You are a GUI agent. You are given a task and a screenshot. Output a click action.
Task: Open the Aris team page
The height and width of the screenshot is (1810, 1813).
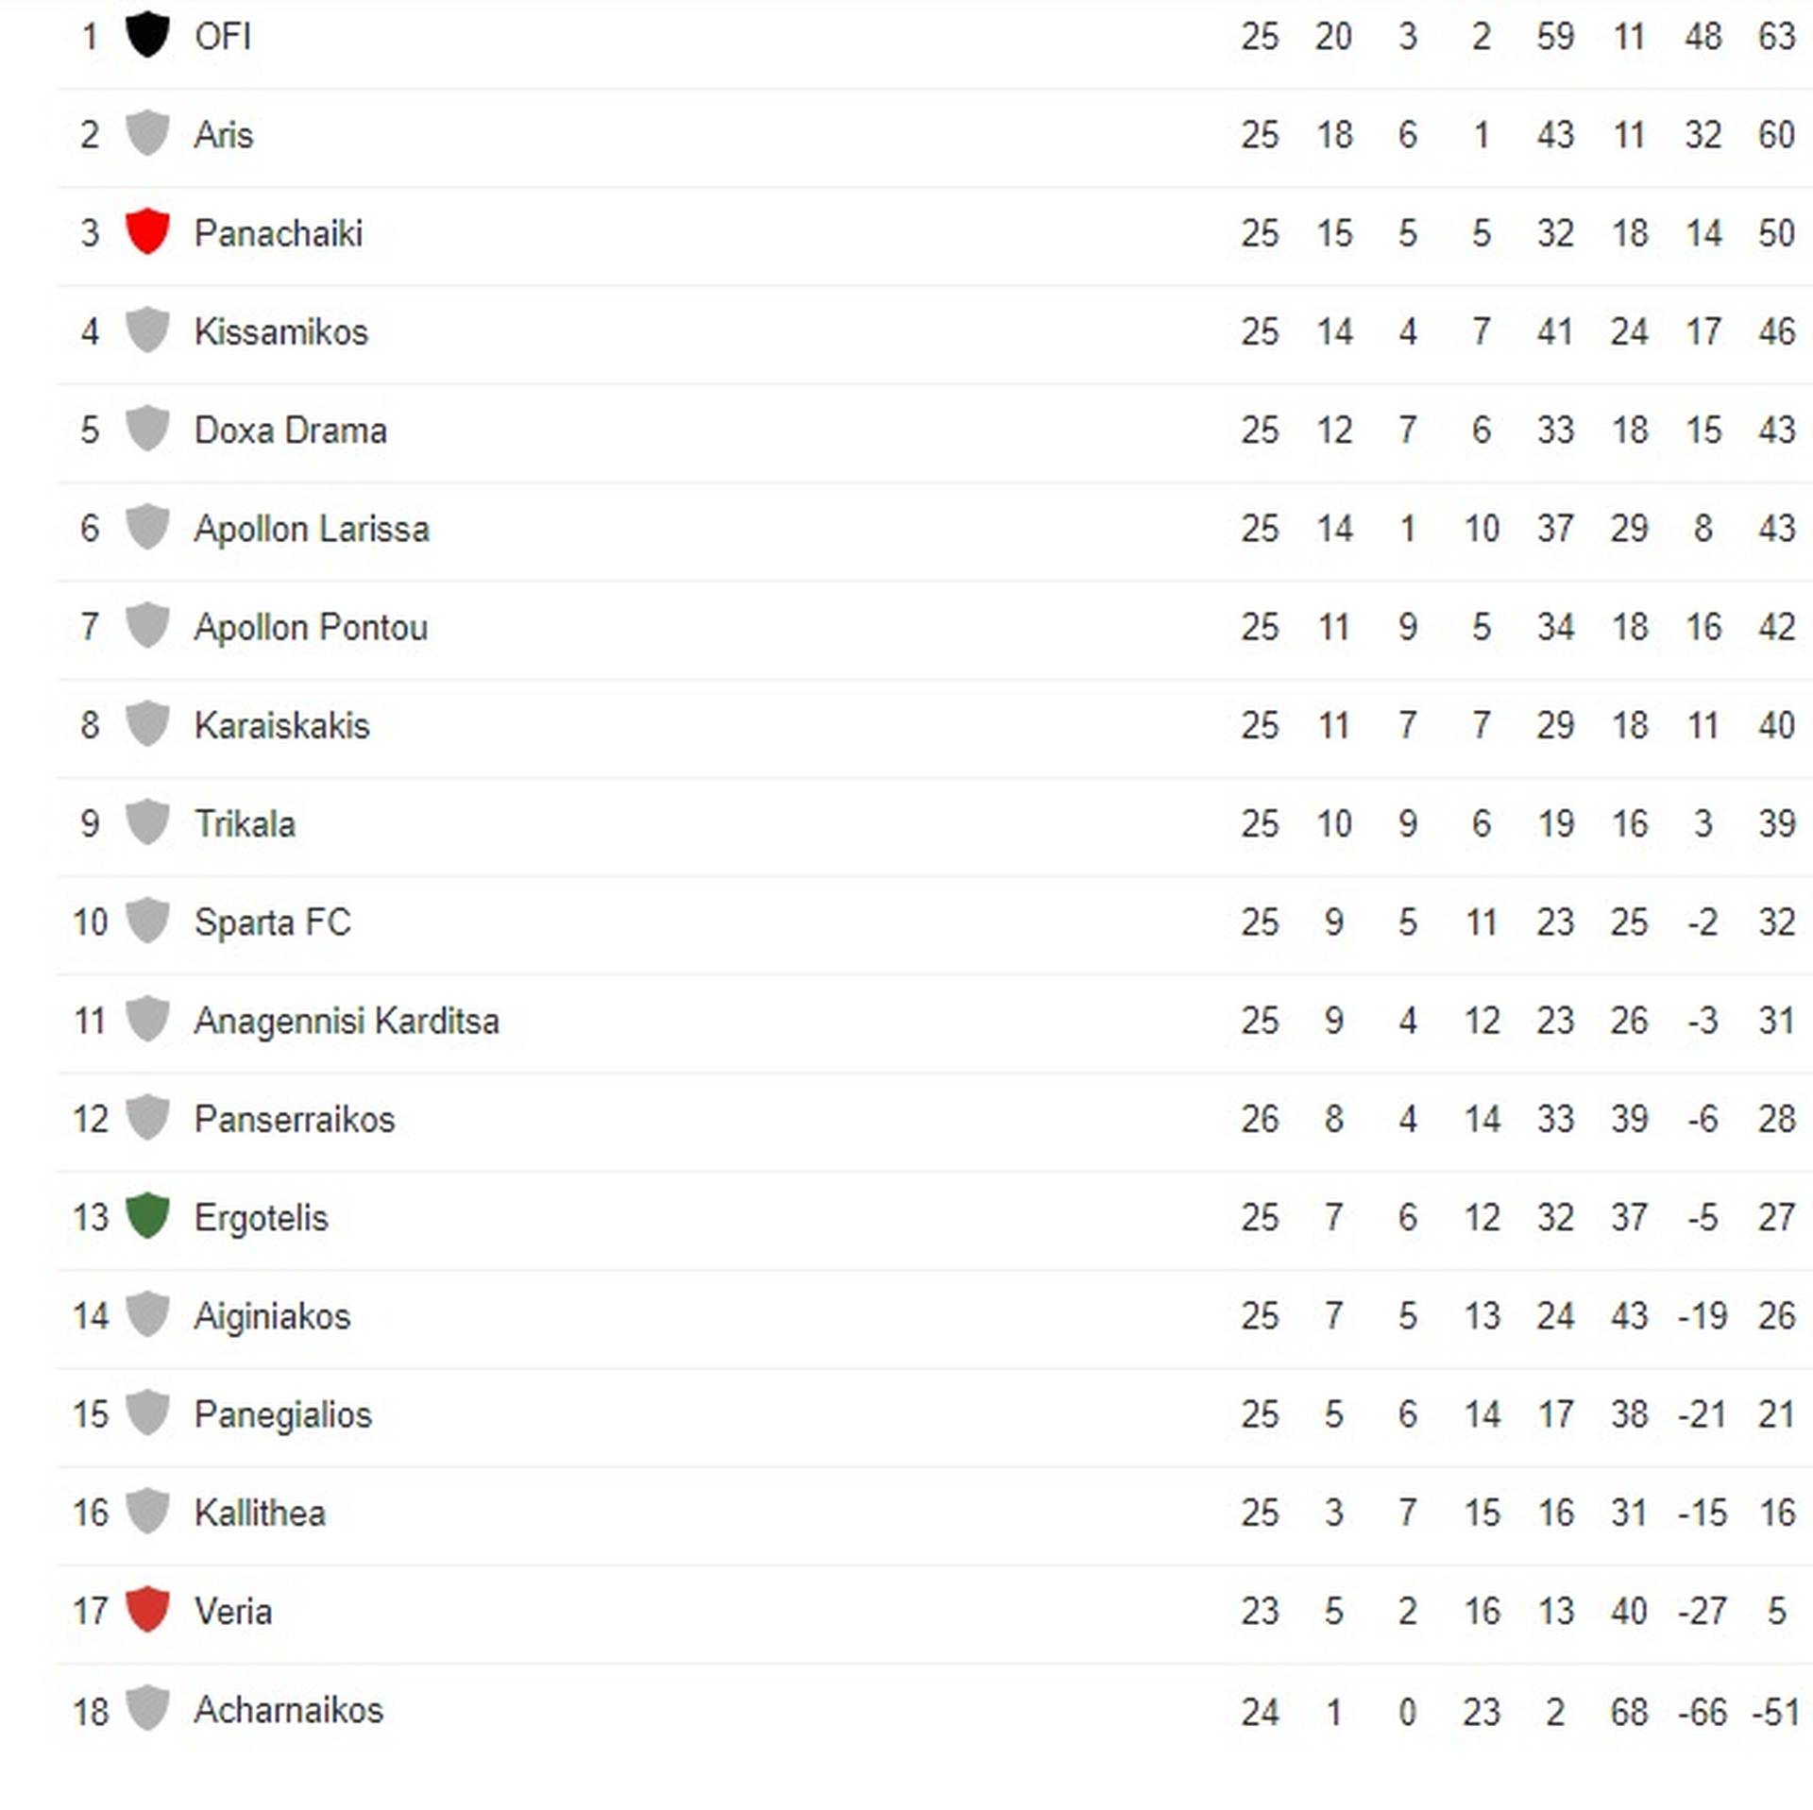point(224,134)
